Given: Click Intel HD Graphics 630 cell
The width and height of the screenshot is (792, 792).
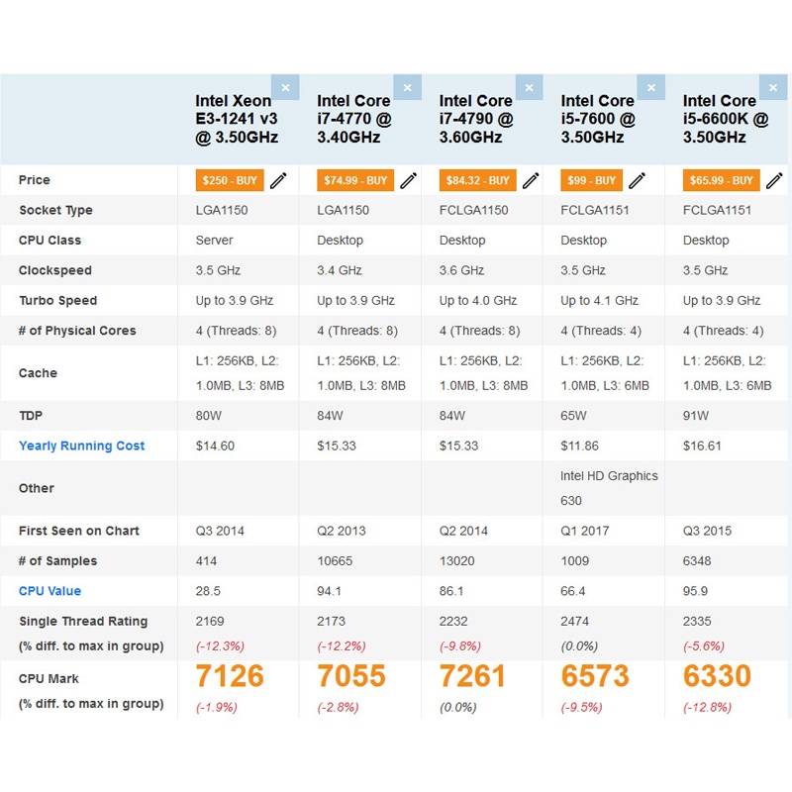Looking at the screenshot, I should (x=609, y=488).
